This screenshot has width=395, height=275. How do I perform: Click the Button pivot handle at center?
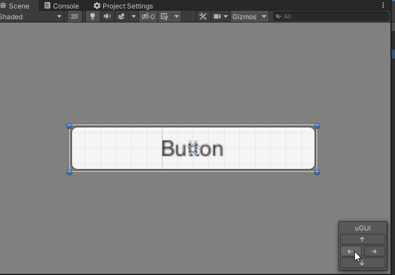[193, 149]
